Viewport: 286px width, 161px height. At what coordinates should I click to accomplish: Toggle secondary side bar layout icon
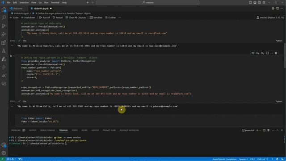259,3
